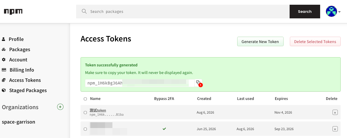
Task: Click the npm logo
Action: (13, 11)
